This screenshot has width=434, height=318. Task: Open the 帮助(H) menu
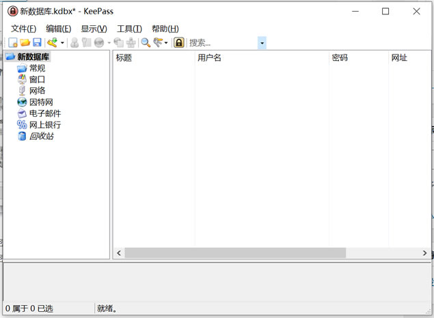165,29
